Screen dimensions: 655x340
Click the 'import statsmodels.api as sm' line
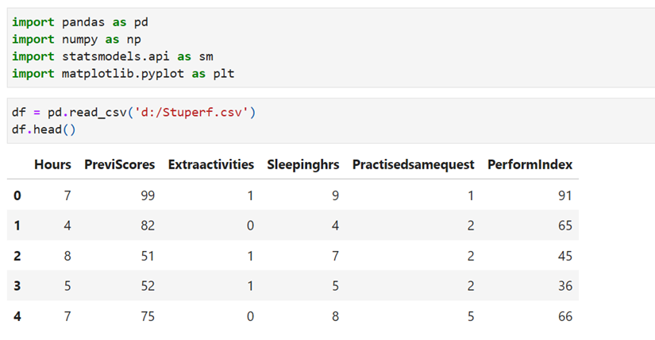[x=112, y=56]
